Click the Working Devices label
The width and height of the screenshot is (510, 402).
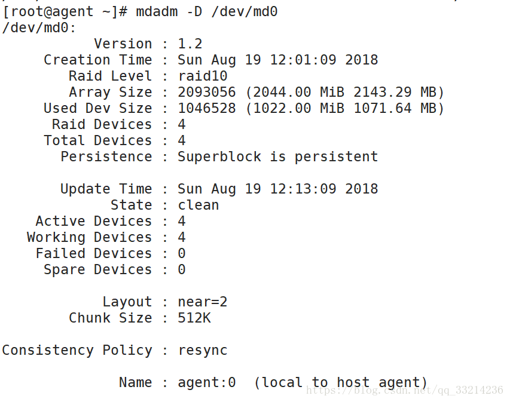pos(90,237)
